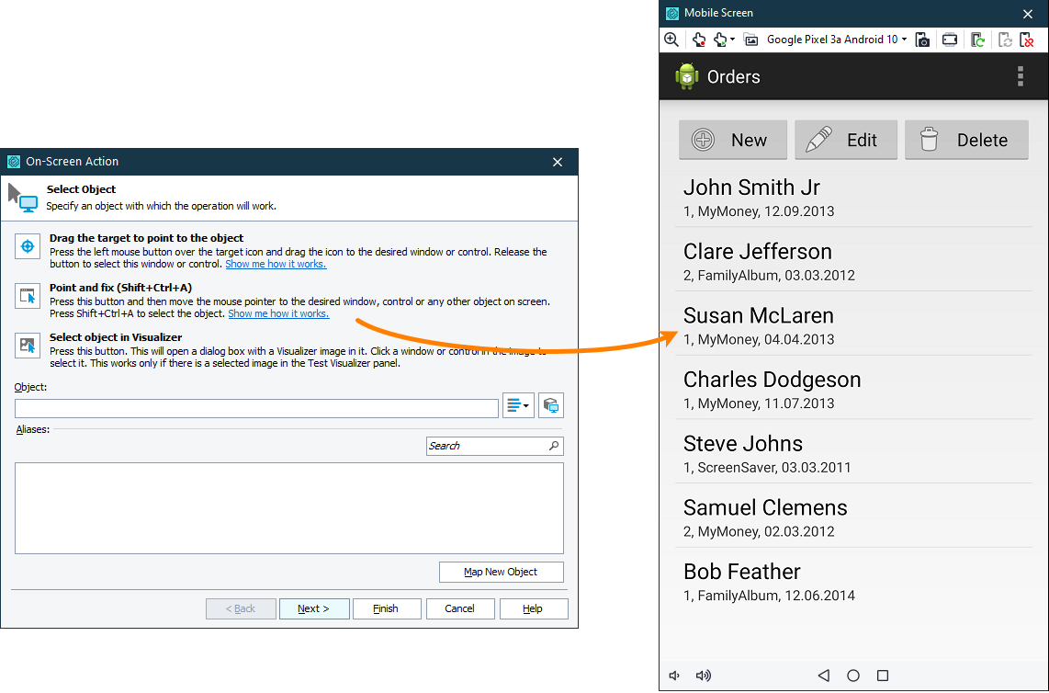Screen dimensions: 1049x693
Task: Click the Select object in Visualizer icon
Action: (x=28, y=346)
